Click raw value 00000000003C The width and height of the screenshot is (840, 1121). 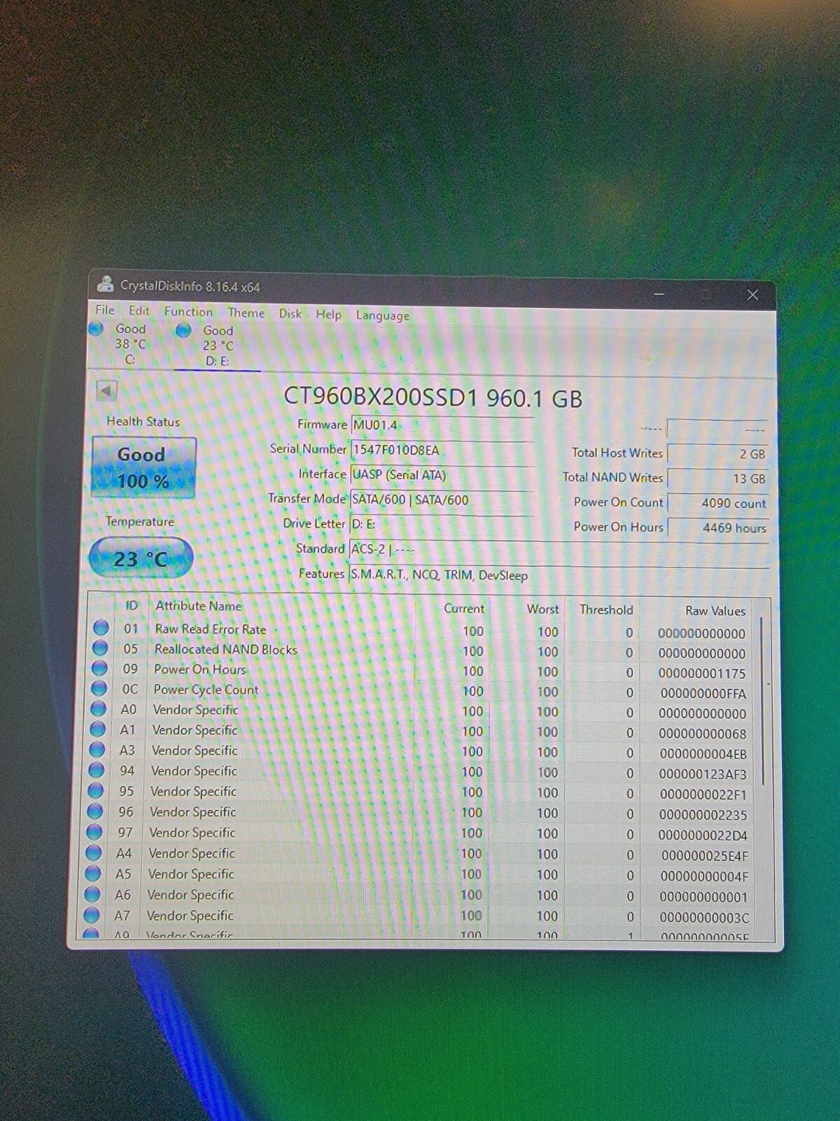tap(704, 918)
